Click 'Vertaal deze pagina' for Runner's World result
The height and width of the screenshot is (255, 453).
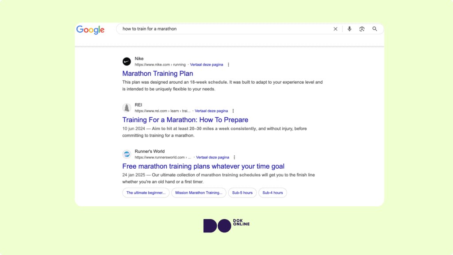(x=213, y=157)
